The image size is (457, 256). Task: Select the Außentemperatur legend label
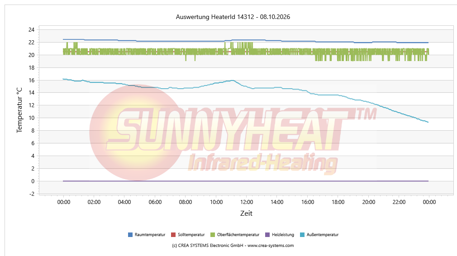pos(323,235)
